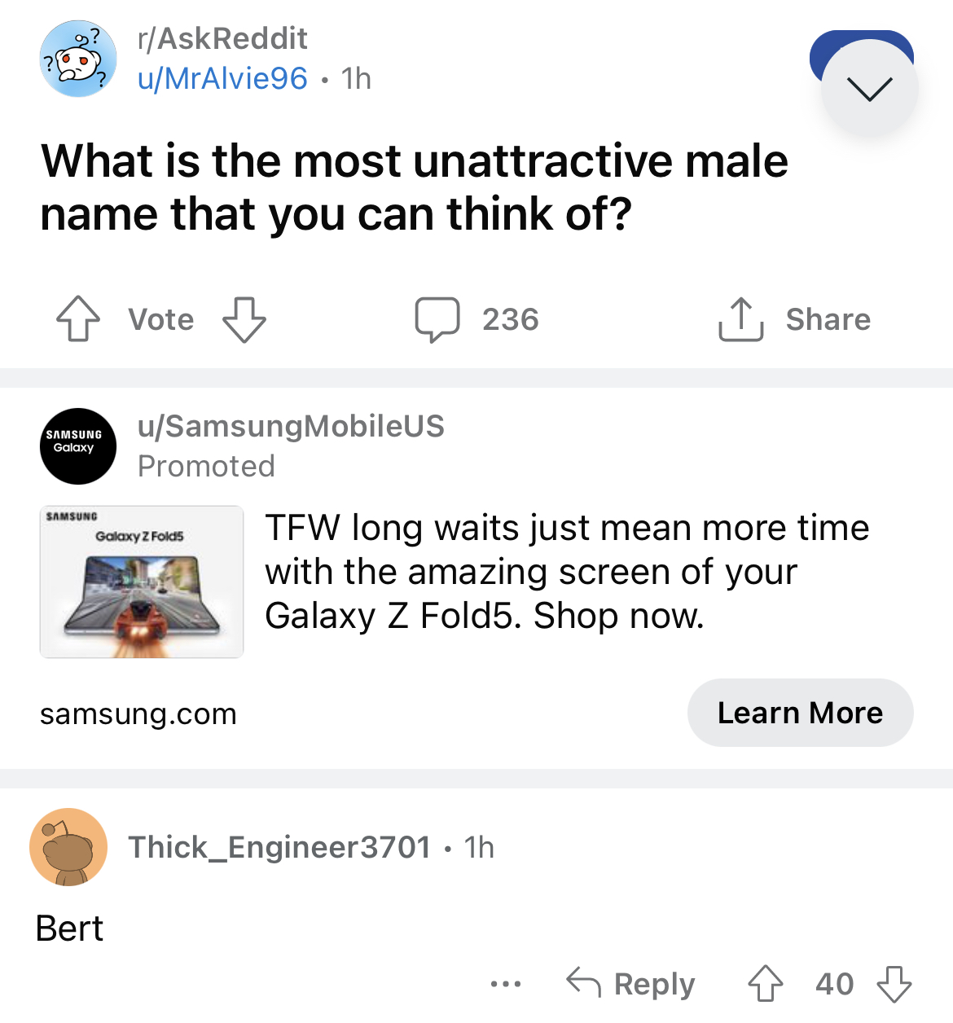The height and width of the screenshot is (1023, 953).
Task: Upvote the AskReddit post
Action: [x=78, y=318]
